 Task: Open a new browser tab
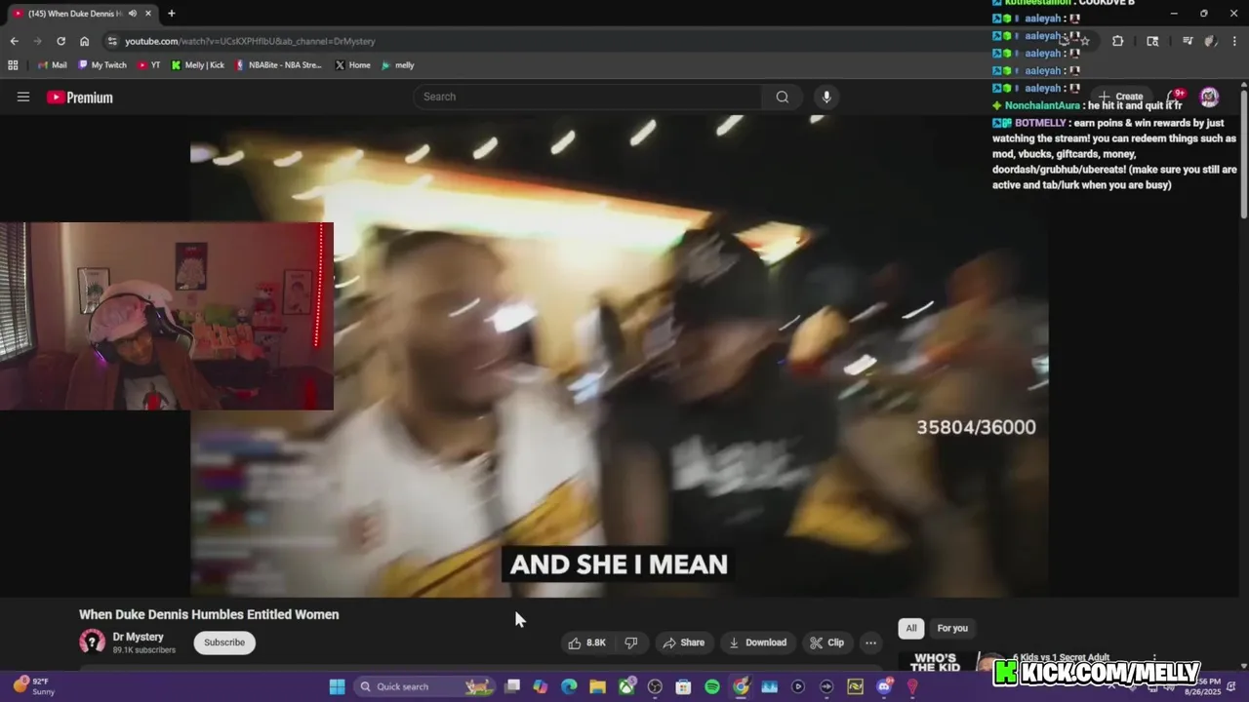[x=172, y=14]
